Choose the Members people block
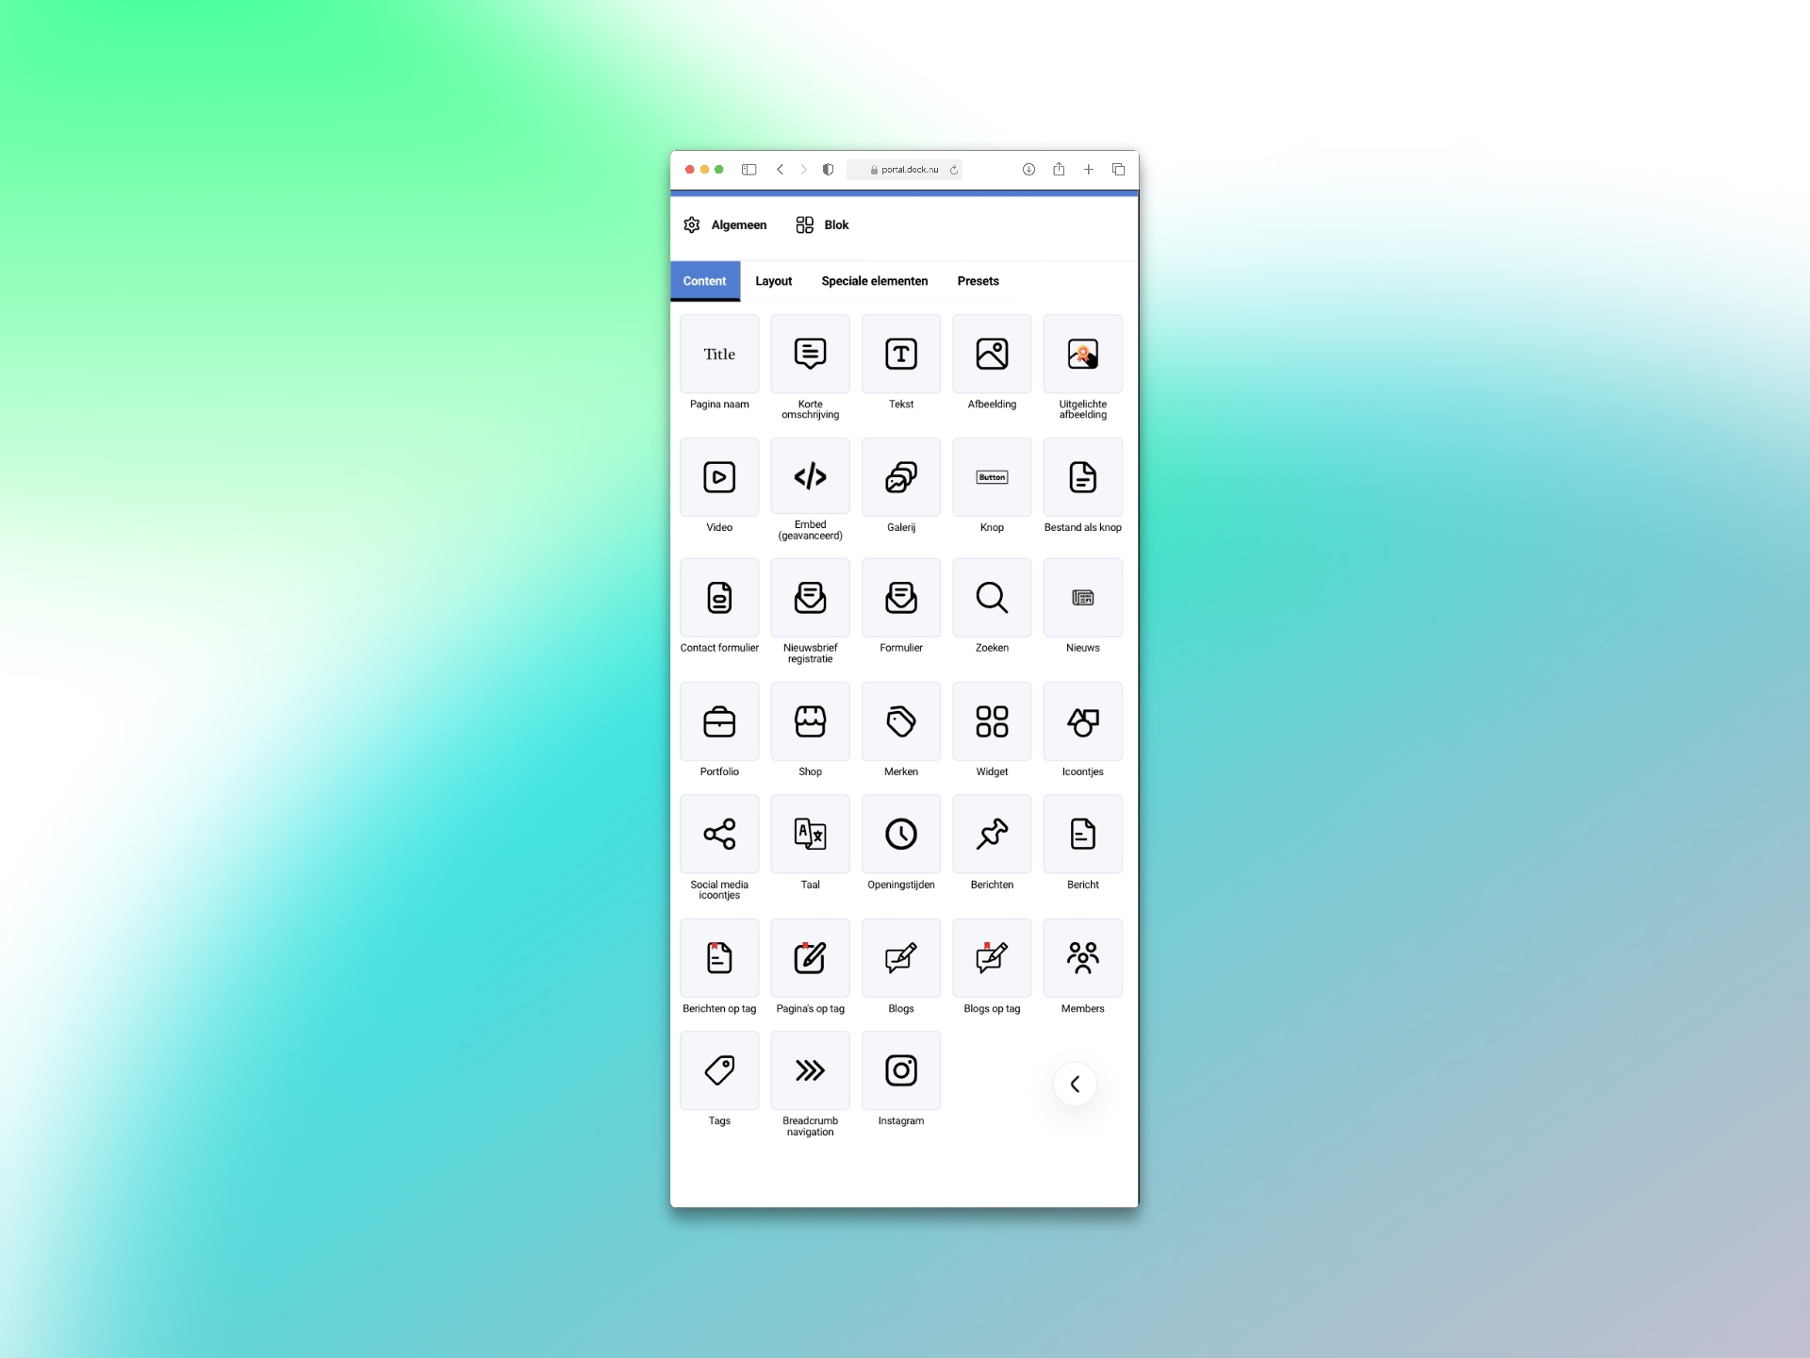1810x1358 pixels. [1082, 958]
